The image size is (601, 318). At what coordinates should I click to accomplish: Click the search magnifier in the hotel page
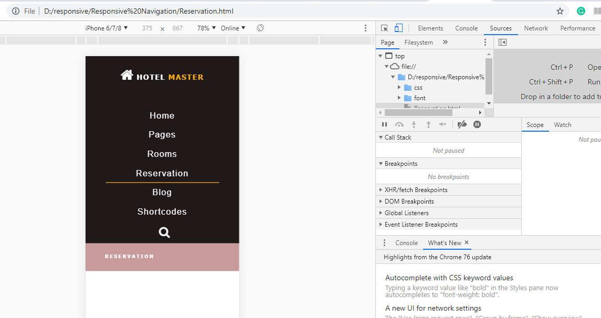tap(164, 232)
